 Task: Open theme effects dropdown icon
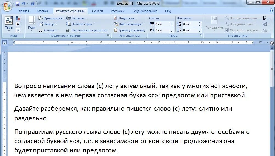(19, 30)
